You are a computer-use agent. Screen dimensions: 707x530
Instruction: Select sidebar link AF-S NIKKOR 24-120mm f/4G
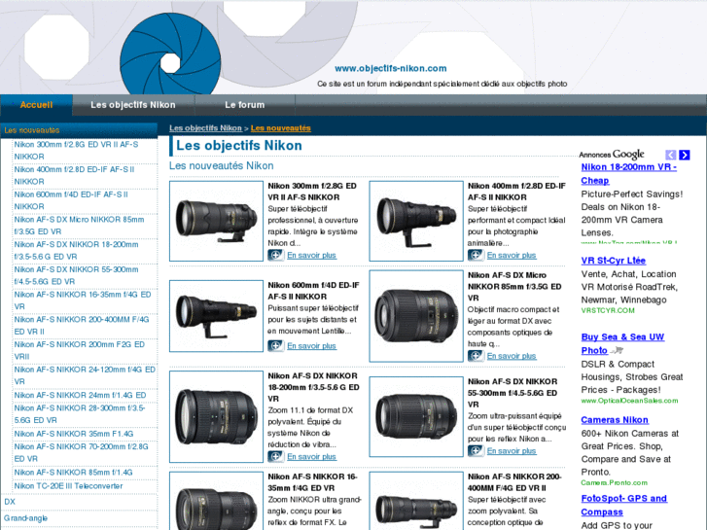point(85,375)
